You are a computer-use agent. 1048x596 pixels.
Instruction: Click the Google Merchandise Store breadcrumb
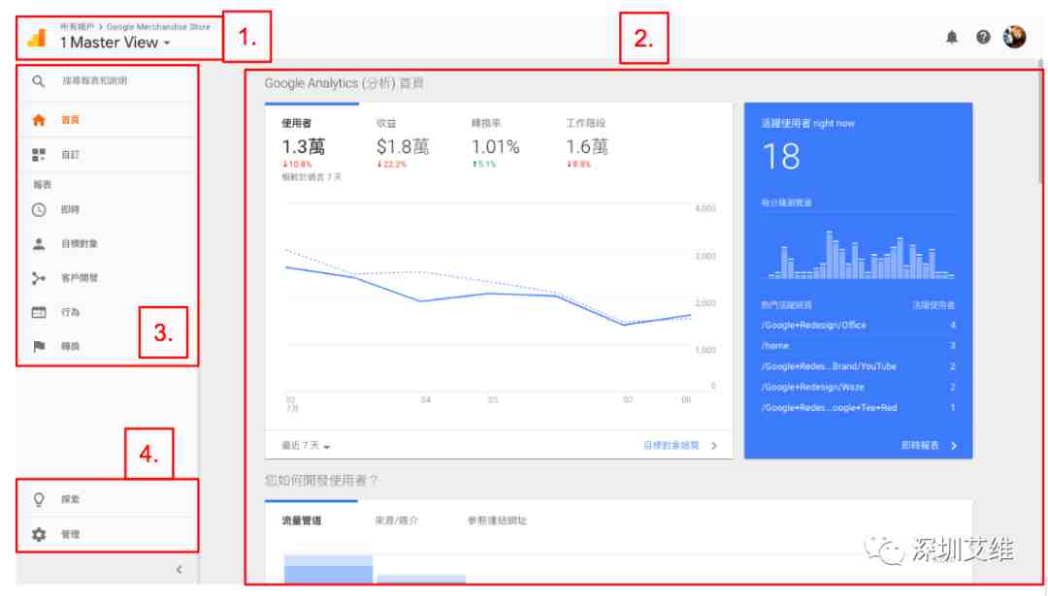point(158,27)
